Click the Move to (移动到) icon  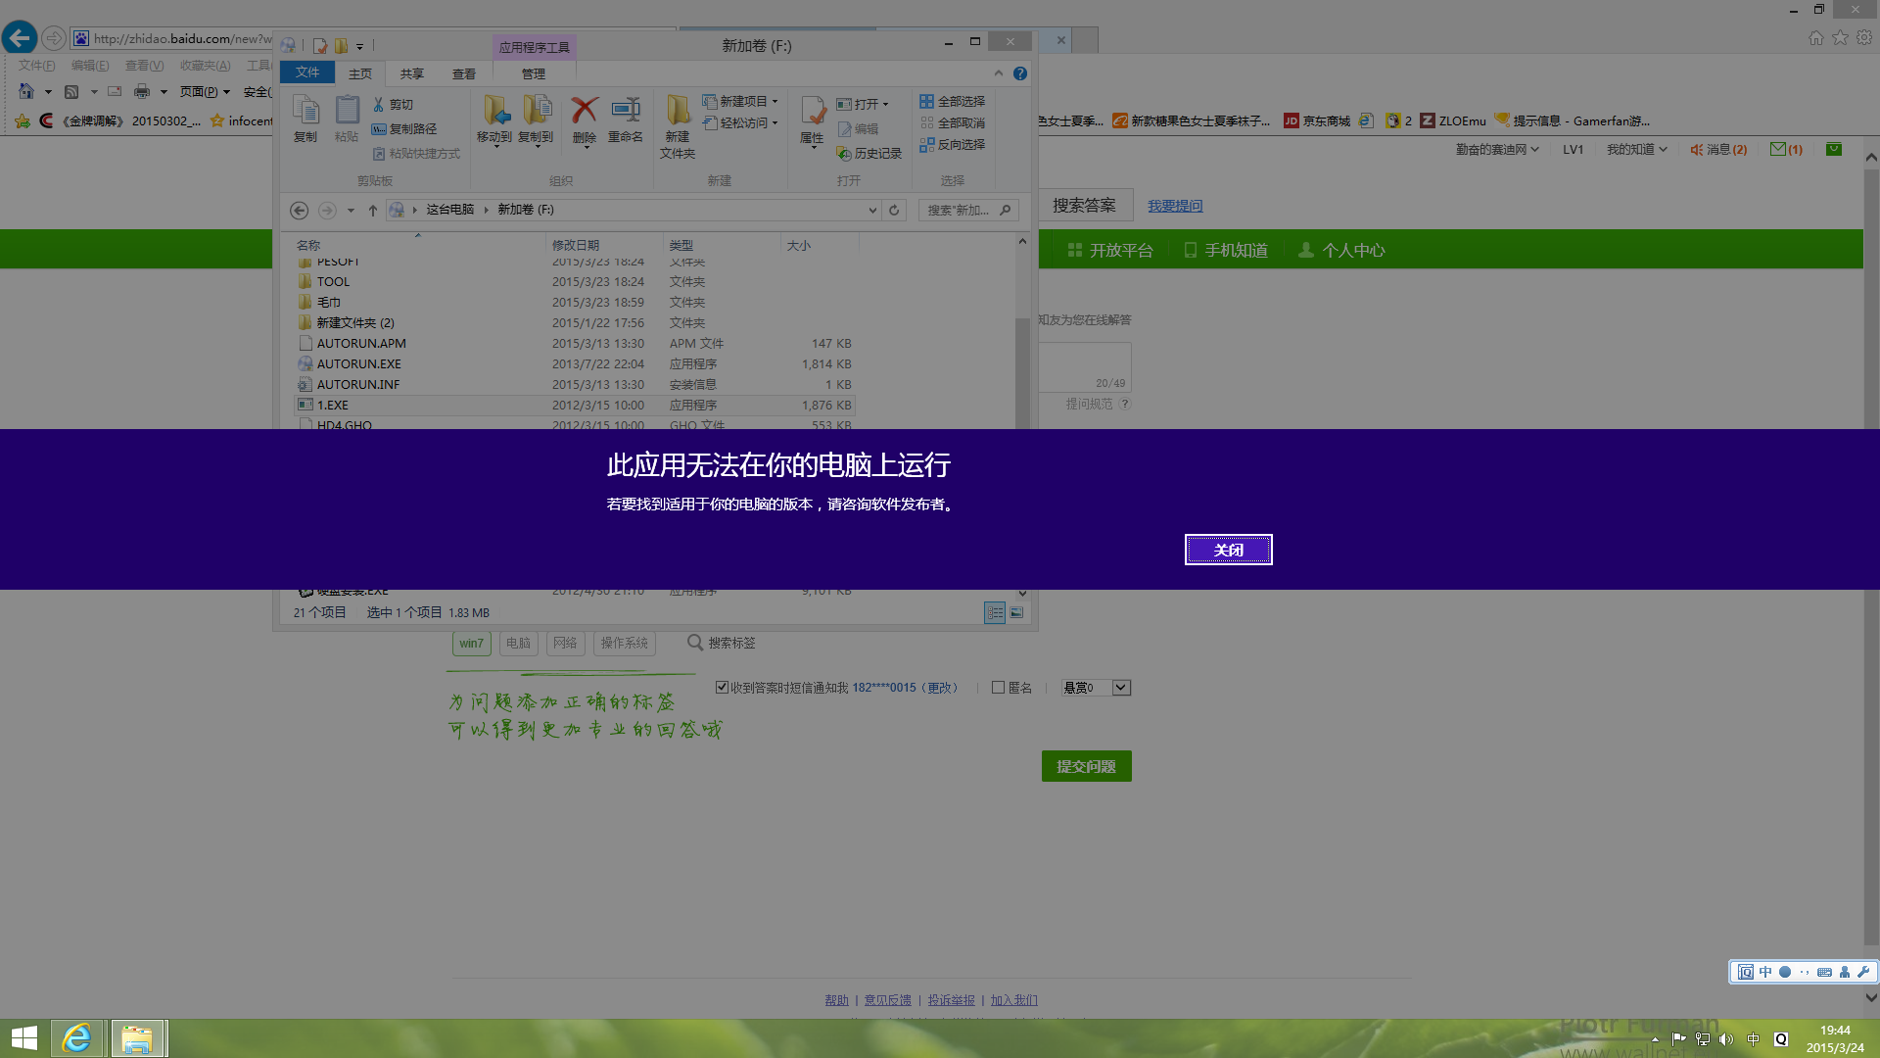(494, 120)
